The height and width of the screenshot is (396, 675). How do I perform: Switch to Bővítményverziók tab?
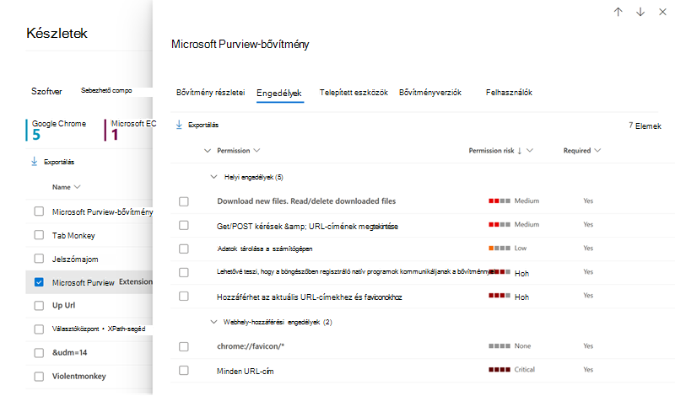click(x=430, y=93)
